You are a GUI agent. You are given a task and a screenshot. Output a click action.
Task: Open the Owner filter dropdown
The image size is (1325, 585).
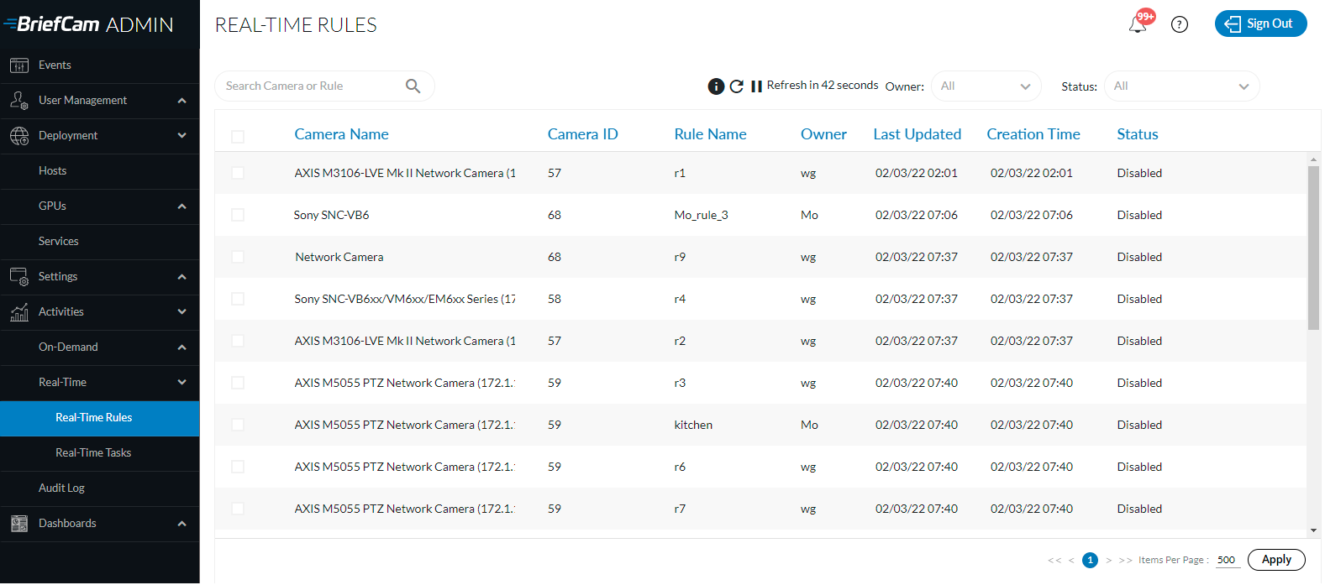(986, 86)
